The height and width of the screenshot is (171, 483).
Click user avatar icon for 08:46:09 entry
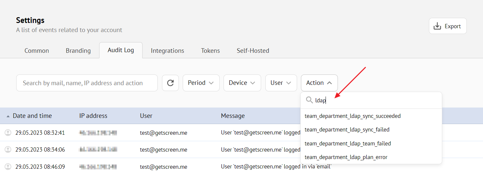click(8, 167)
